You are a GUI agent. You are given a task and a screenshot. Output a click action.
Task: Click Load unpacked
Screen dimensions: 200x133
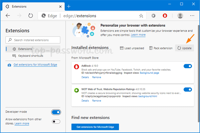[x=132, y=48]
